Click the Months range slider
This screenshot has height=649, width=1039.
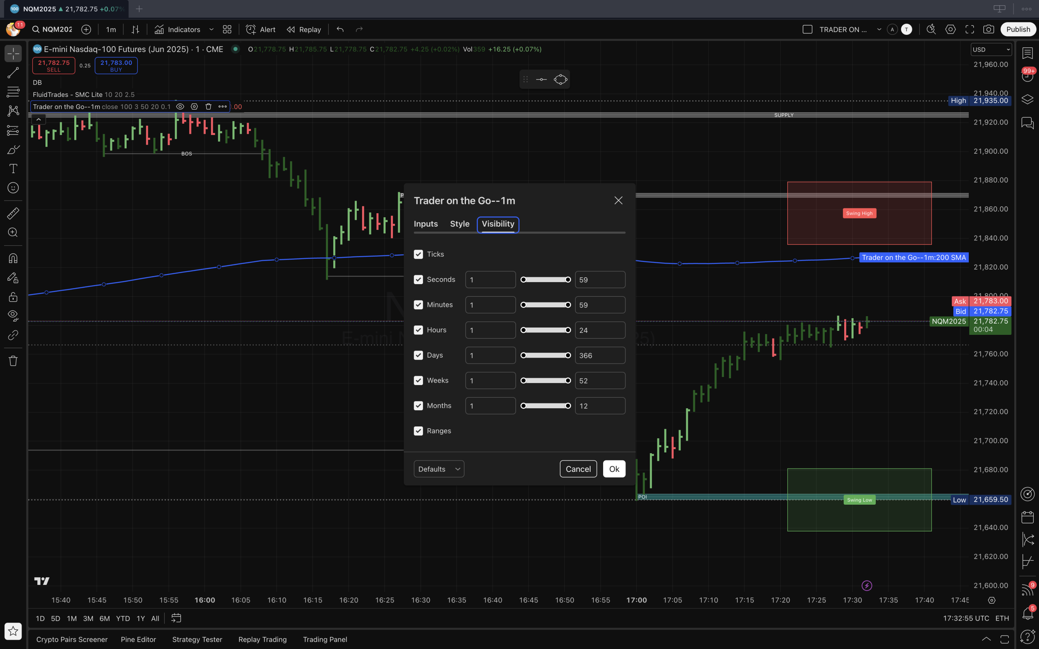tap(545, 406)
